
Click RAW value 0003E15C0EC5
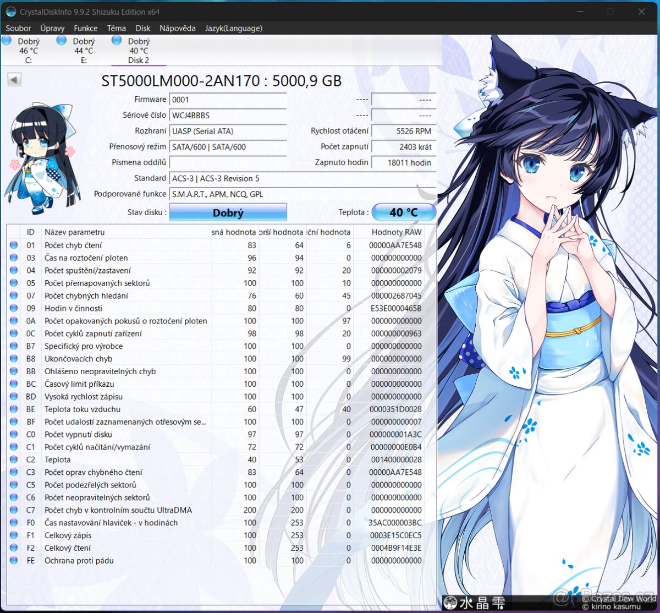pyautogui.click(x=396, y=535)
